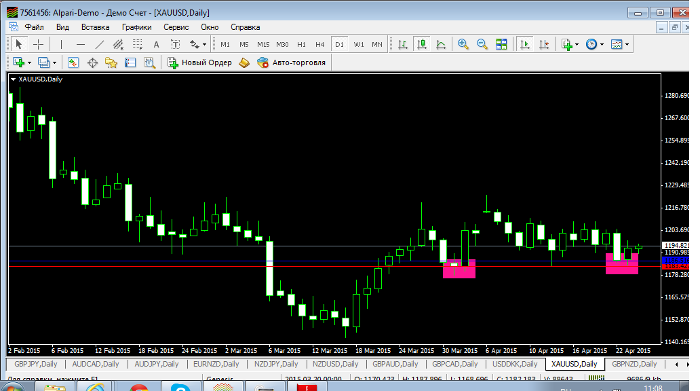This screenshot has height=391, width=700.
Task: Open the Графики menu
Action: (x=136, y=26)
